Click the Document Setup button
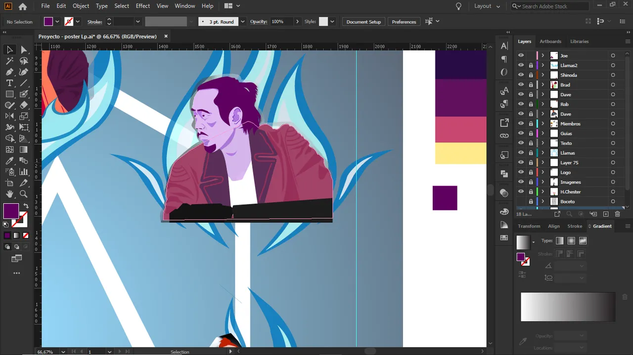Viewport: 633px width, 355px height. pos(363,22)
